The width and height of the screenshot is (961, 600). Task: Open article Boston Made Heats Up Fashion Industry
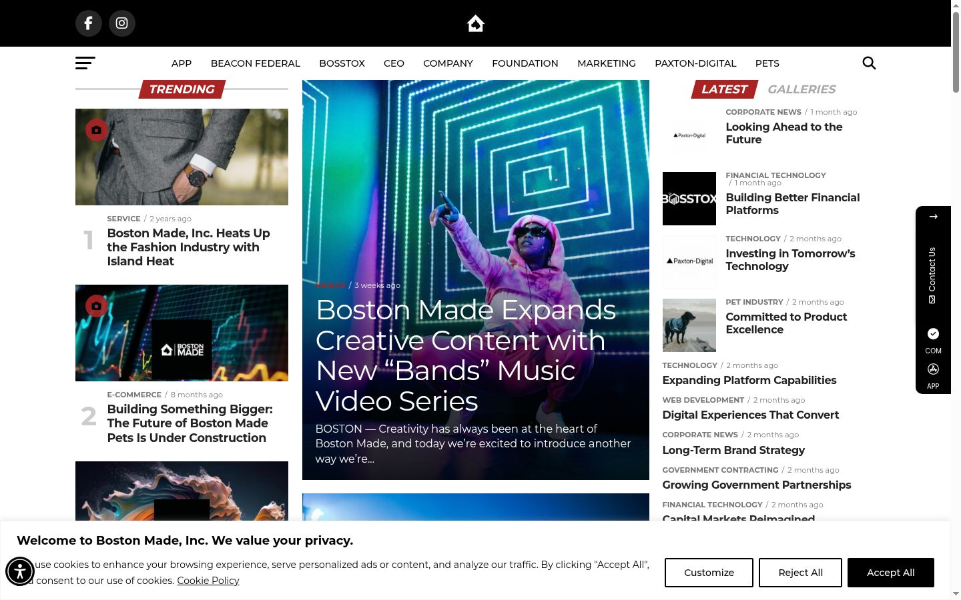click(x=189, y=247)
